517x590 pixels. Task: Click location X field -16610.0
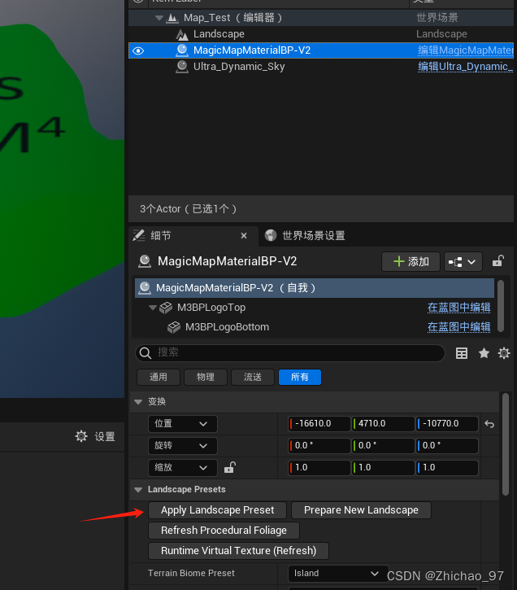319,424
